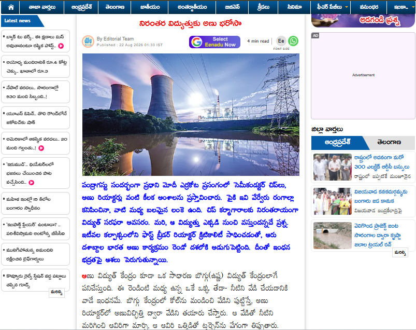Open Vijayawada Kanakadurga gold gift headline
This screenshot has height=330, width=416.
381,196
